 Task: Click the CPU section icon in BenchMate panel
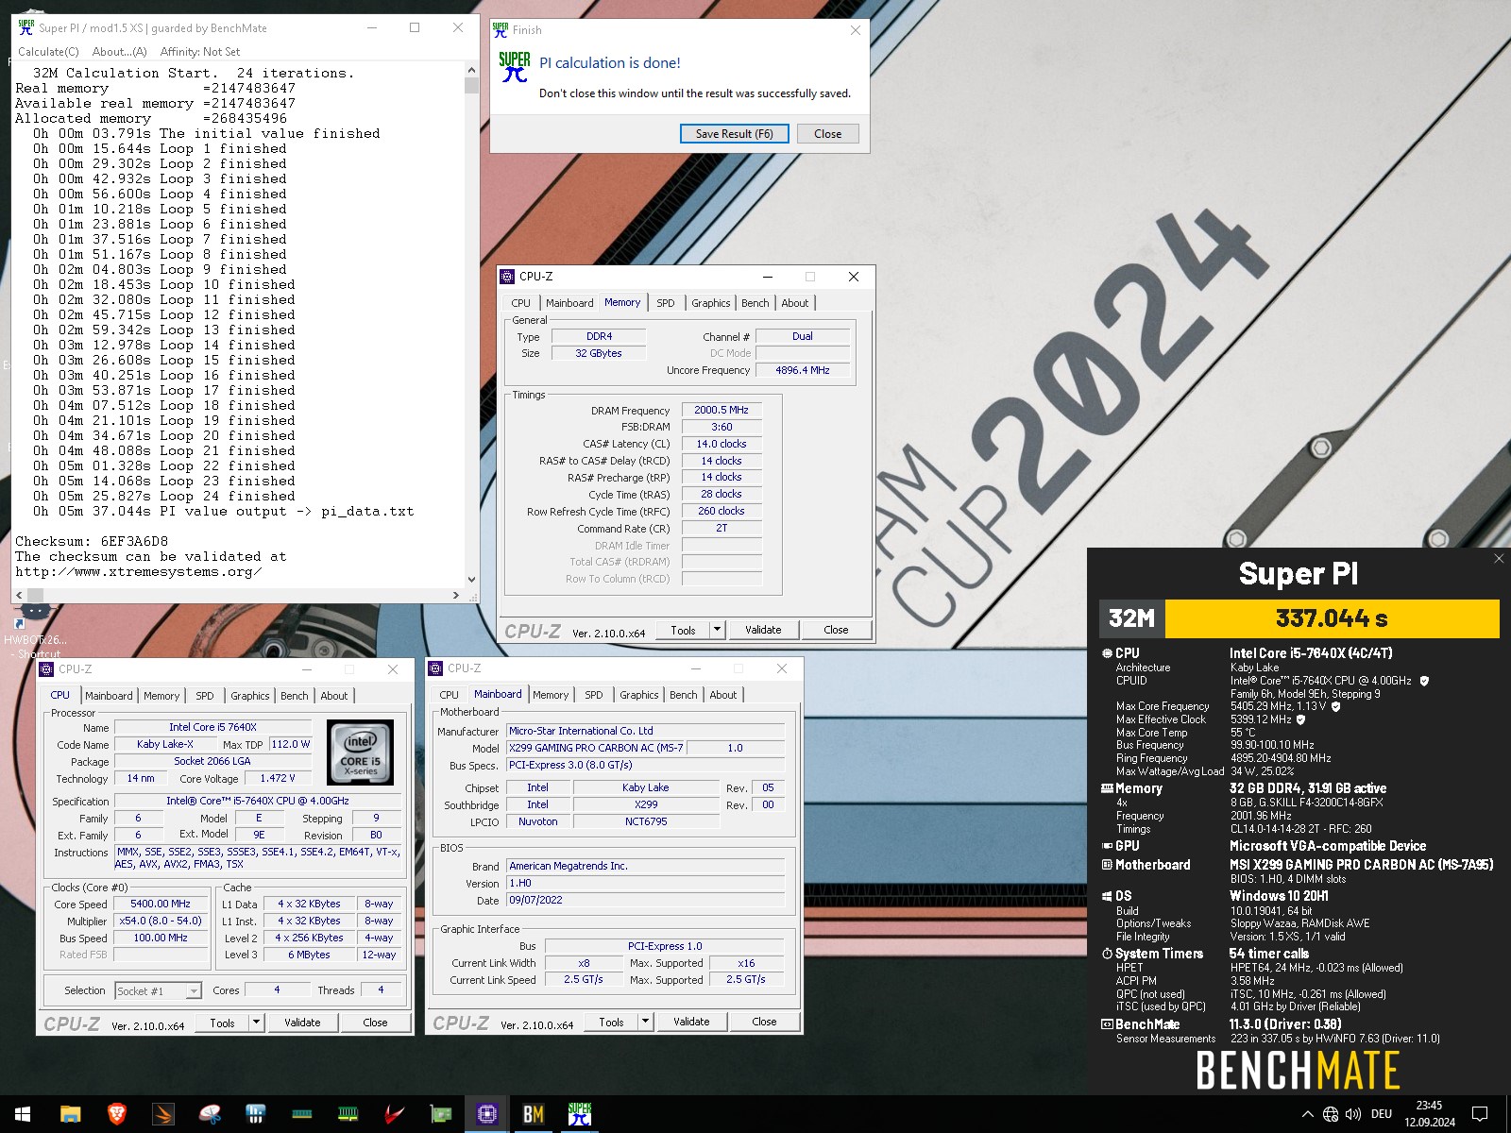(x=1107, y=653)
